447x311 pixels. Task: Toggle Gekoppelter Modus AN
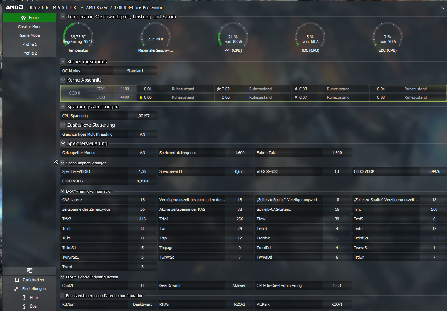(143, 153)
